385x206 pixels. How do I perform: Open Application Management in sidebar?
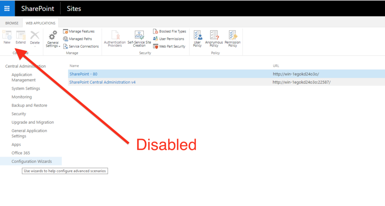(24, 77)
